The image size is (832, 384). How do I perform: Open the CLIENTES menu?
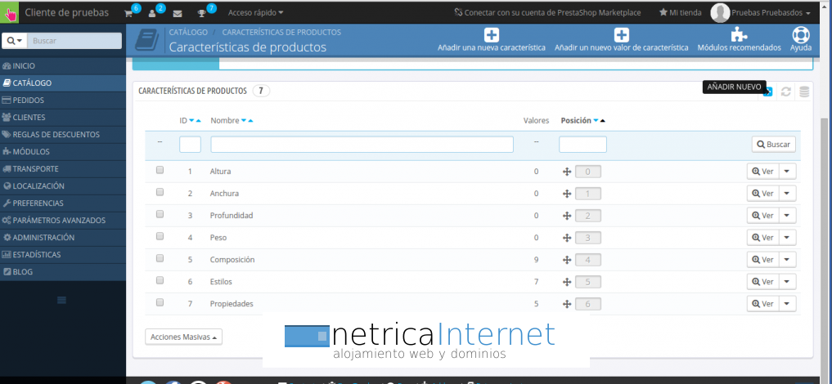(x=63, y=118)
